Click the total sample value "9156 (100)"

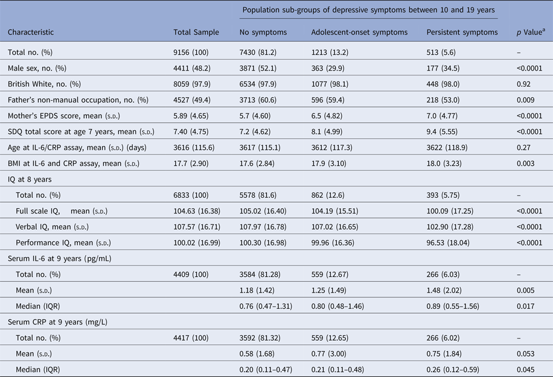191,52
